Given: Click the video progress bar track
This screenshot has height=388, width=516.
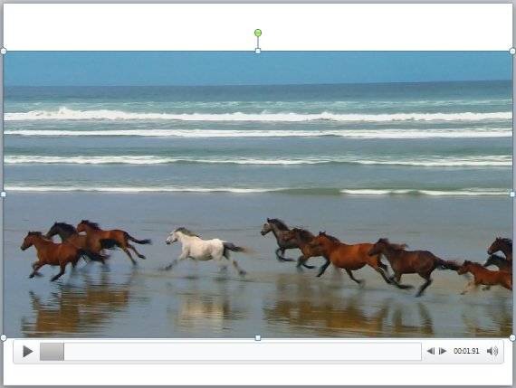Looking at the screenshot, I should (x=230, y=352).
